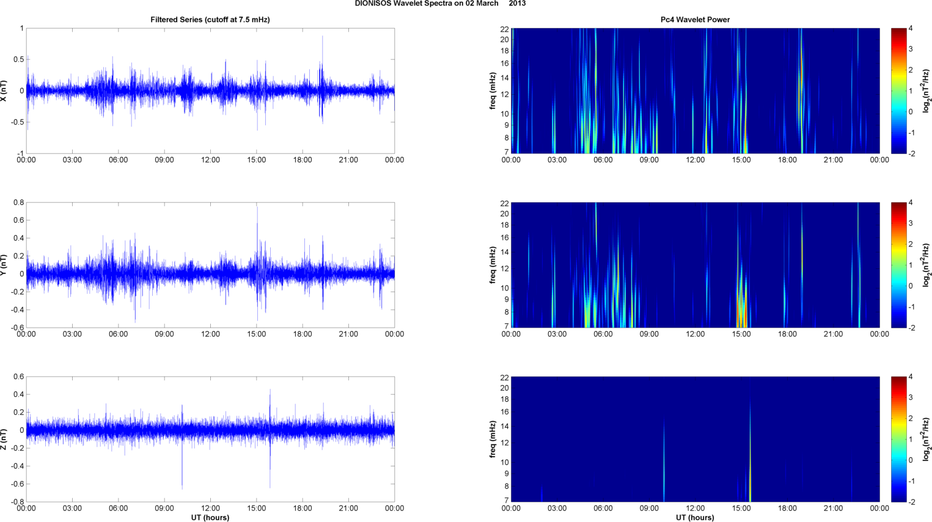Image resolution: width=932 pixels, height=522 pixels.
Task: Click the '0.6' y-axis tick of the Z series plot
Action: click(19, 377)
